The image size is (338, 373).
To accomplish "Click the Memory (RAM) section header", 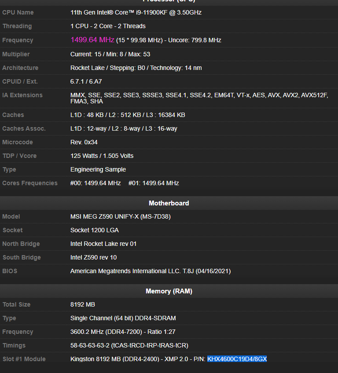I will click(169, 291).
